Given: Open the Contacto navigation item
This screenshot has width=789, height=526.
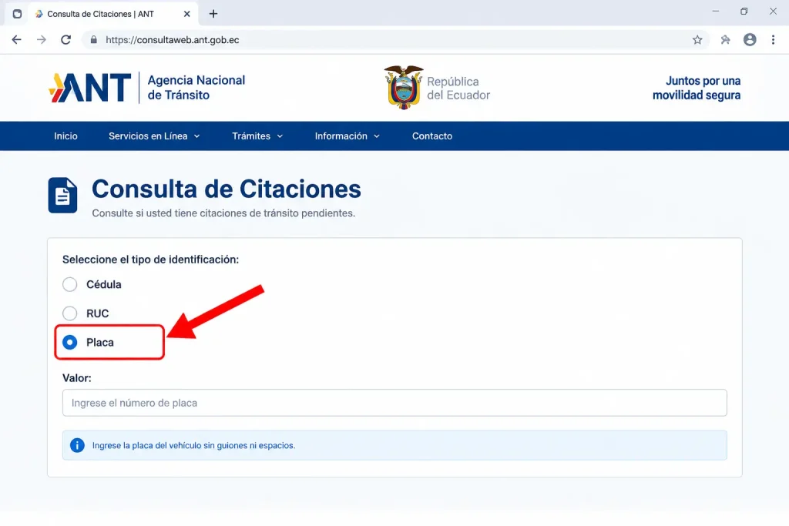Looking at the screenshot, I should 432,136.
